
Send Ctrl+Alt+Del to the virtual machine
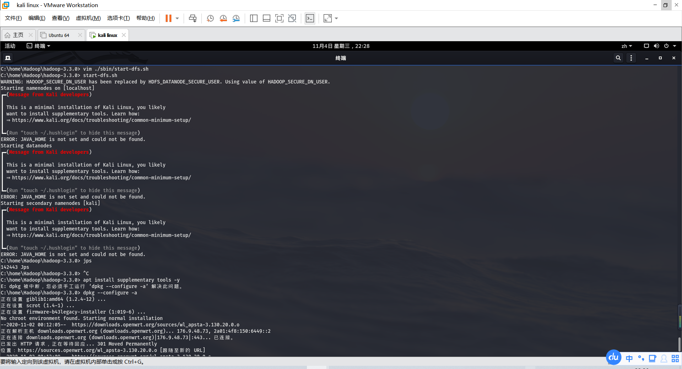[193, 18]
